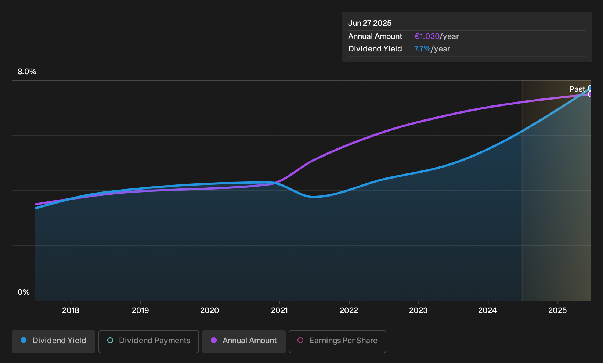The width and height of the screenshot is (603, 363).
Task: Toggle the Dividend Yield series
Action: (54, 341)
